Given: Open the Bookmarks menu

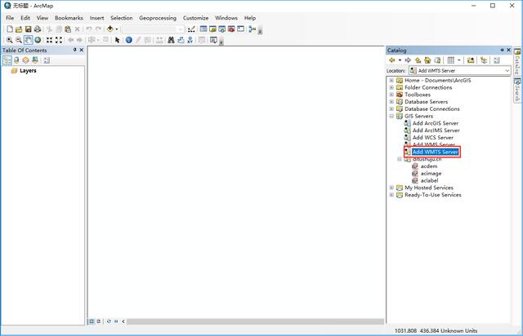Looking at the screenshot, I should point(69,18).
